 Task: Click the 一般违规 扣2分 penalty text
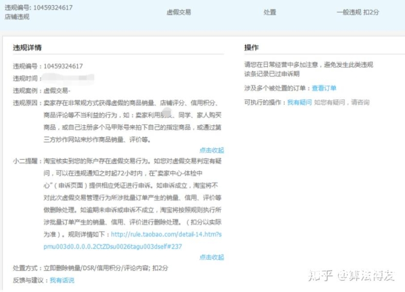click(358, 12)
